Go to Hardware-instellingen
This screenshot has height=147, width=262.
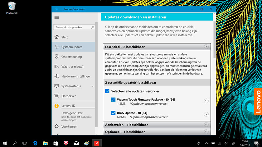(76, 76)
